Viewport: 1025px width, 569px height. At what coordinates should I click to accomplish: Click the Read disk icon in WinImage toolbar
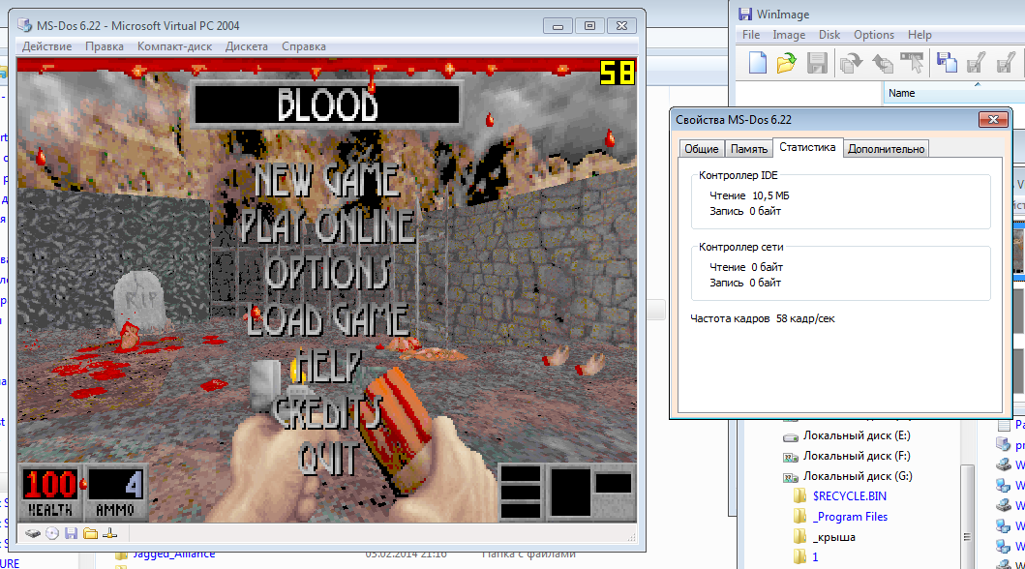coord(947,63)
